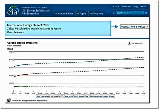This screenshot has width=159, height=109.
Task: Toggle the Total World legend entry
Action: point(44,96)
